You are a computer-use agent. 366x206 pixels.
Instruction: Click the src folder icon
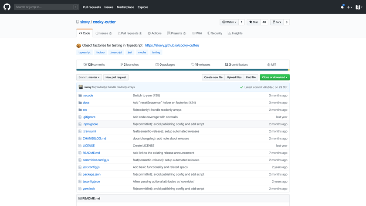coord(80,110)
